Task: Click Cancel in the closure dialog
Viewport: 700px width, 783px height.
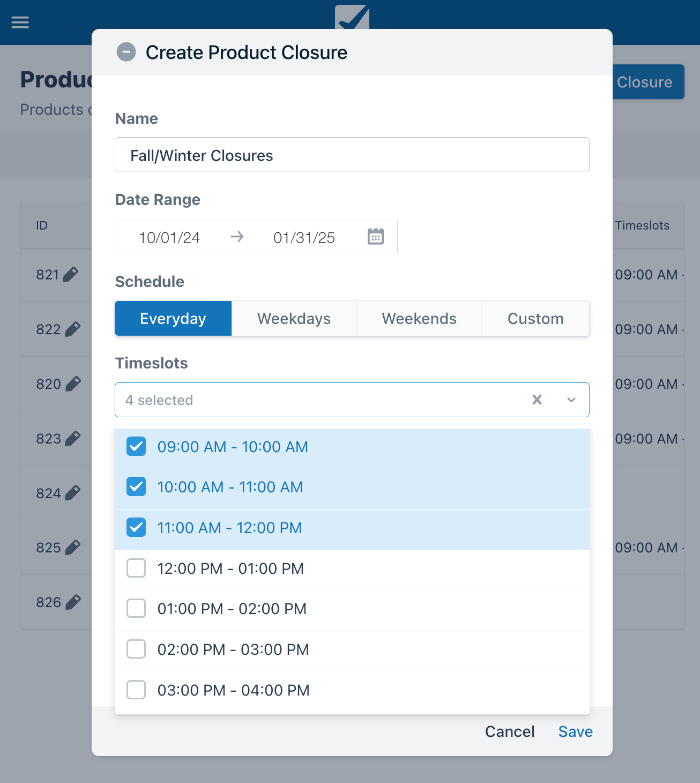Action: 510,732
